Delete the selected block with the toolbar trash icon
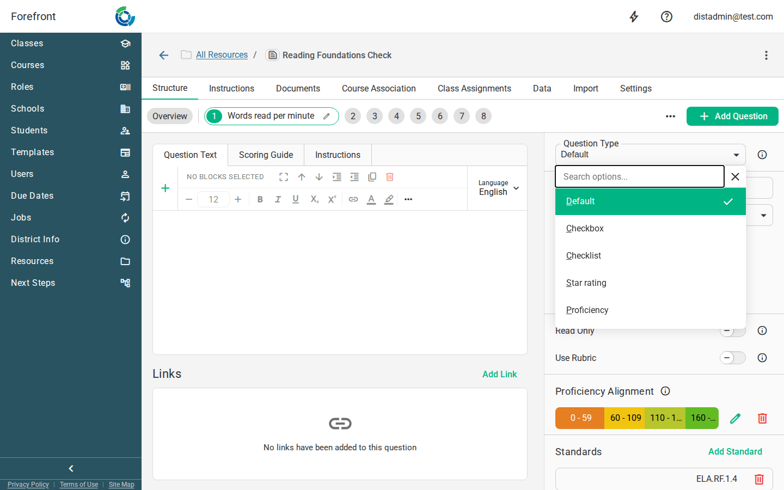The image size is (784, 490). tap(390, 177)
